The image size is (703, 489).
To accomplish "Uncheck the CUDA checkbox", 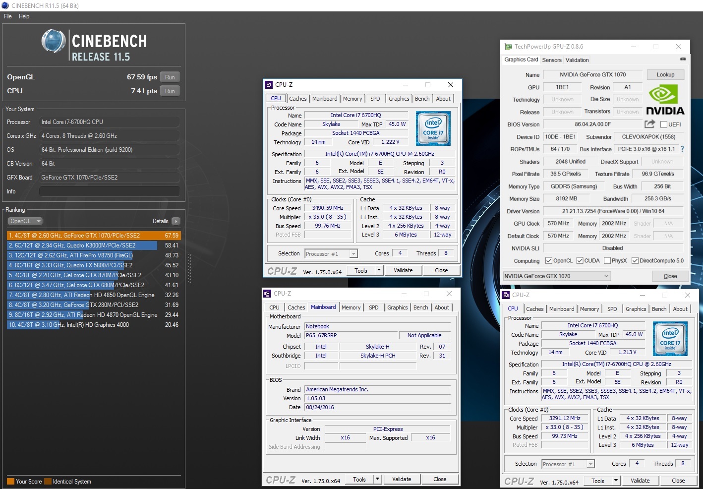I will pos(580,261).
